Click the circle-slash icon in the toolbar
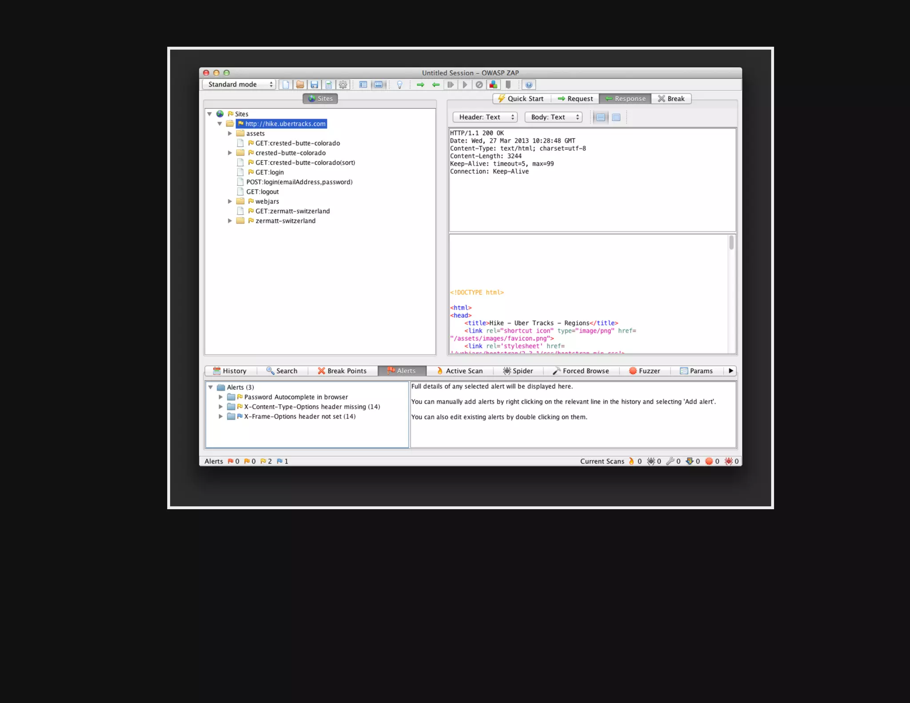This screenshot has width=910, height=703. pyautogui.click(x=479, y=84)
